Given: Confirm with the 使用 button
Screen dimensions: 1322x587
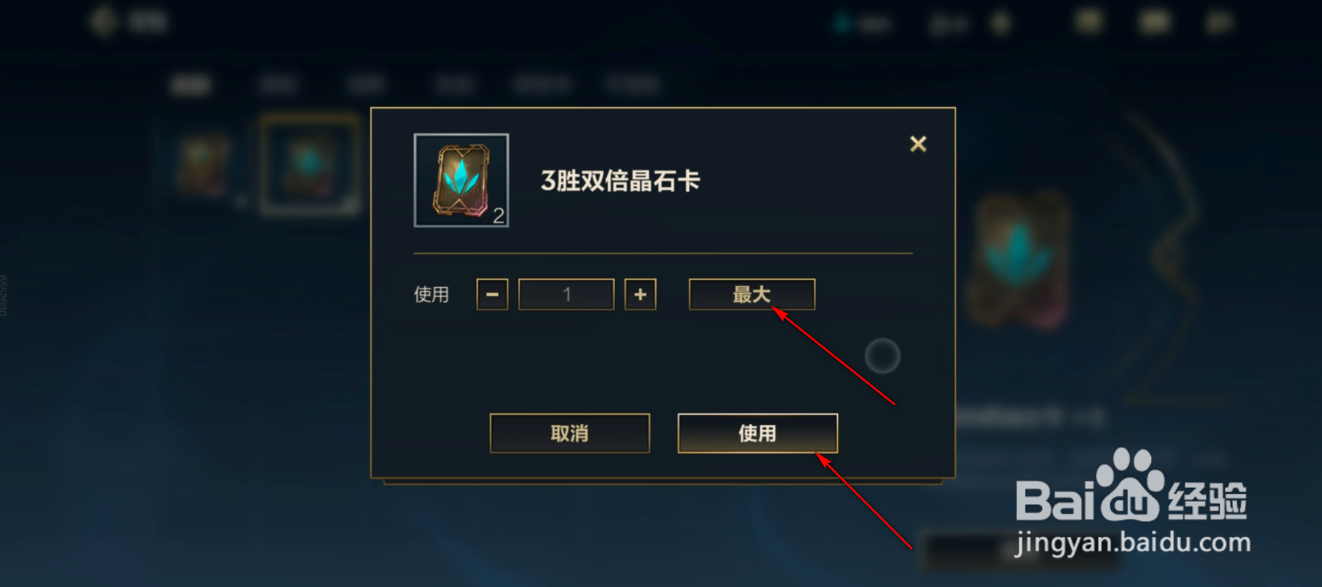Looking at the screenshot, I should [757, 433].
